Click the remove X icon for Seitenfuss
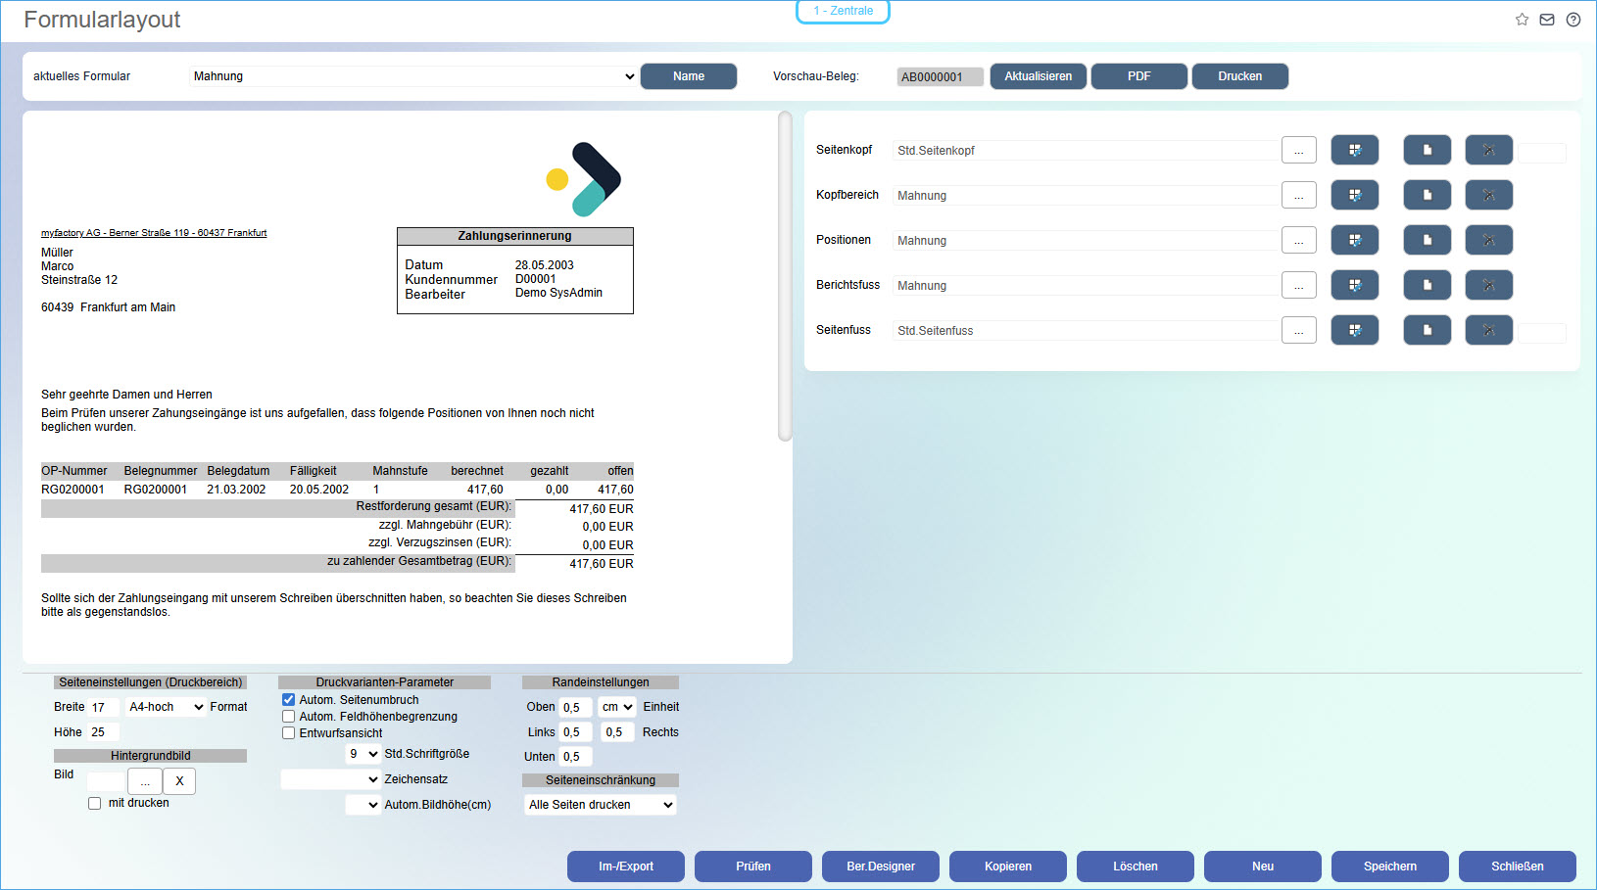Image resolution: width=1597 pixels, height=890 pixels. coord(1488,330)
